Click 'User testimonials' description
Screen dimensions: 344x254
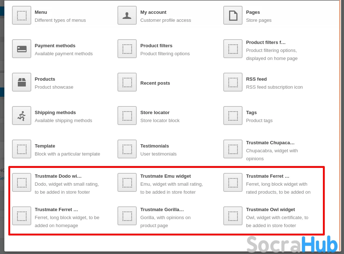[159, 154]
